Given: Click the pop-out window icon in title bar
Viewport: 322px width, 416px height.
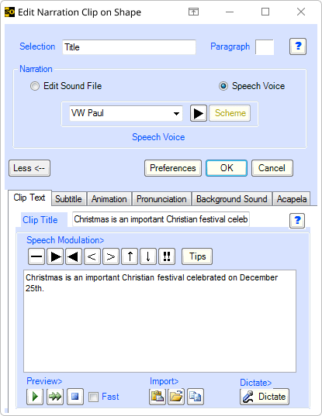Looking at the screenshot, I should pyautogui.click(x=193, y=12).
